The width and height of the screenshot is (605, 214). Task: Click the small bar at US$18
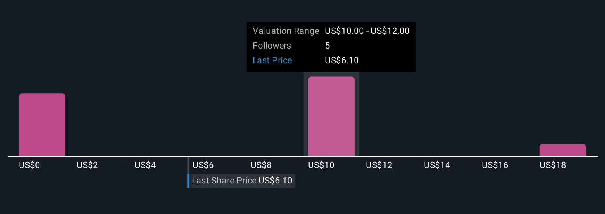click(562, 150)
